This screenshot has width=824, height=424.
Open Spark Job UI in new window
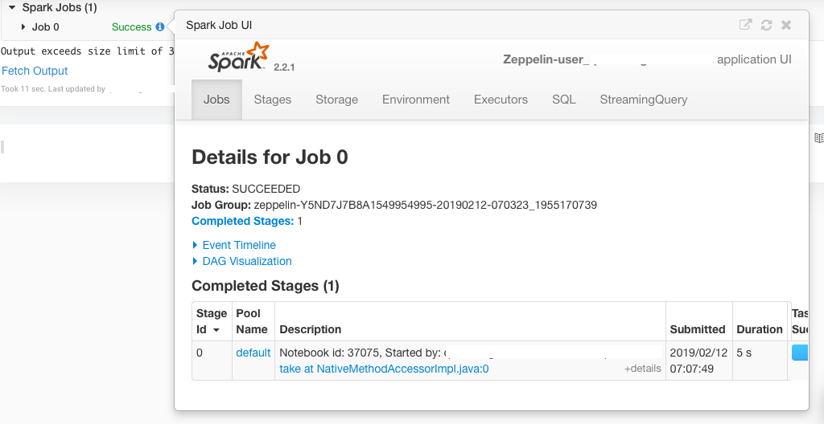coord(745,25)
